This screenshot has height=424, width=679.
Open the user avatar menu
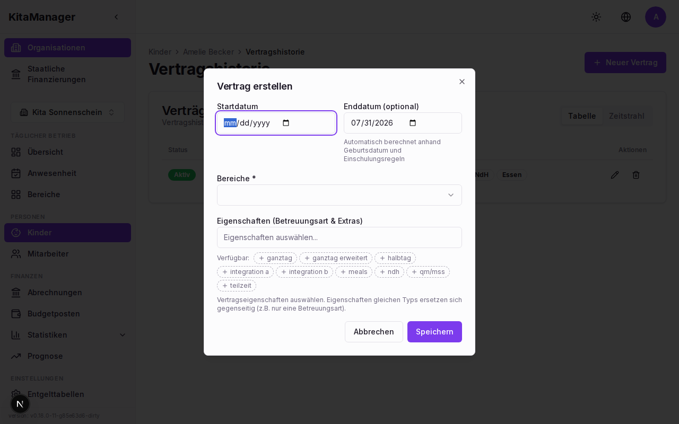[656, 17]
